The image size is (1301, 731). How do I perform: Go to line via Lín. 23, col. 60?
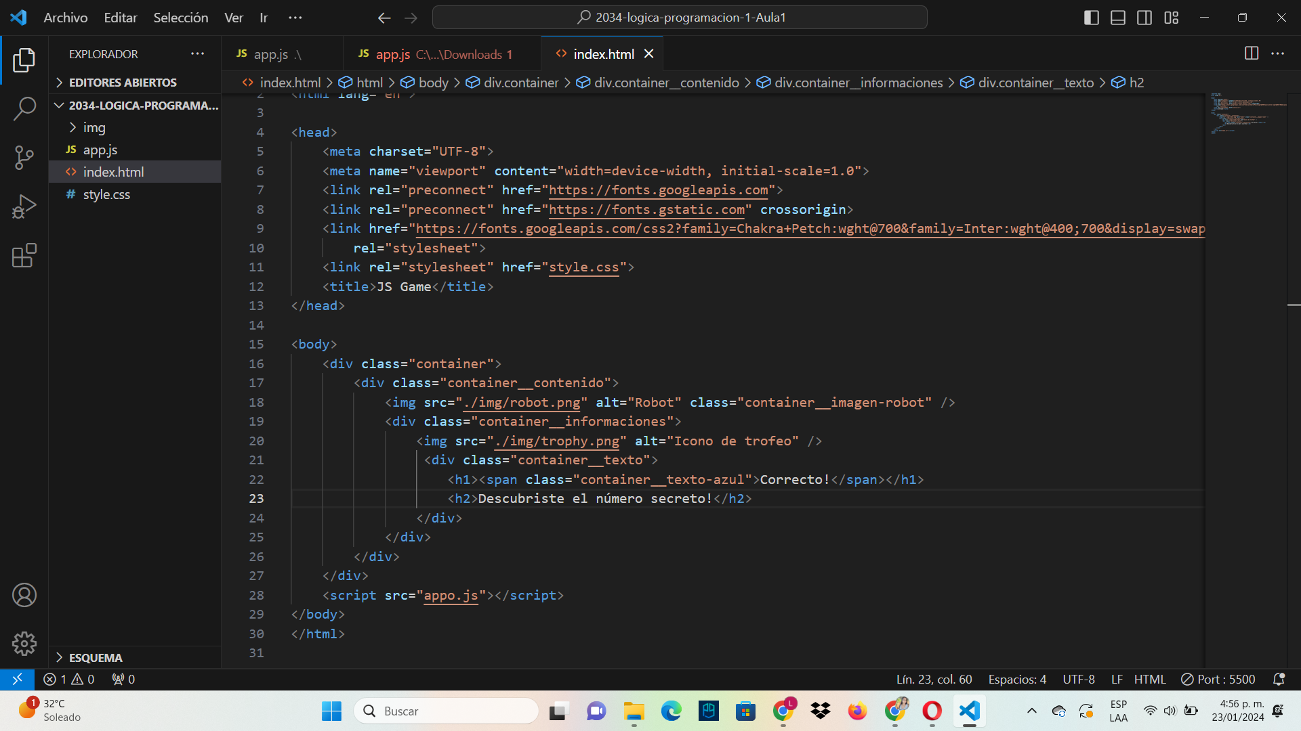934,679
